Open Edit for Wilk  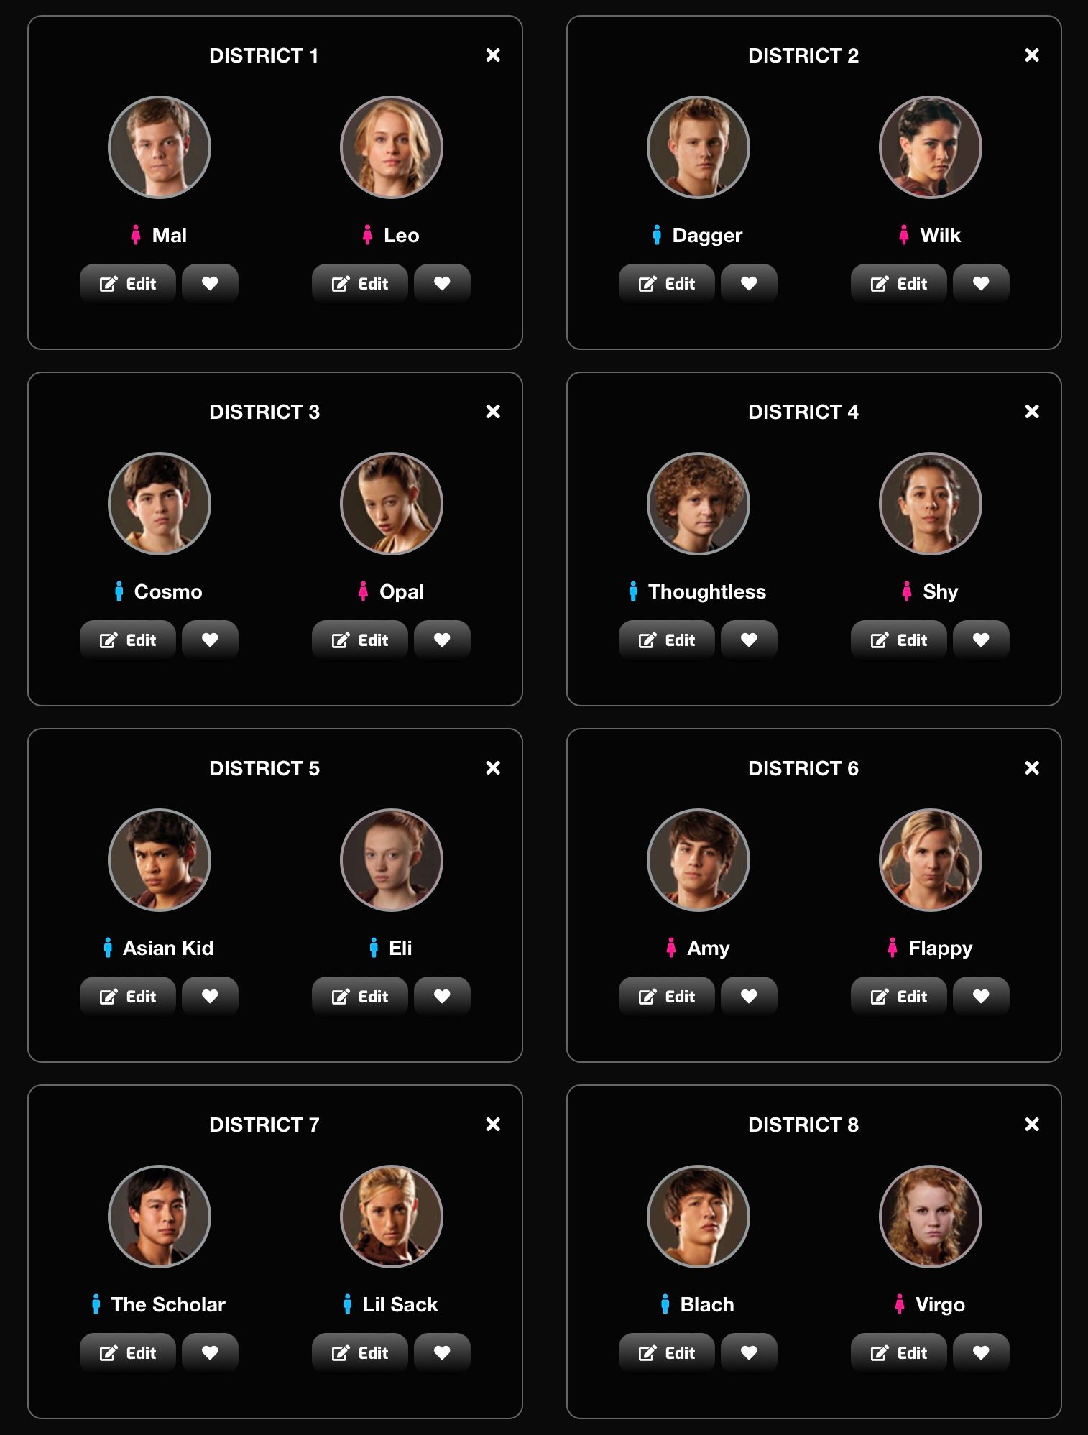[899, 283]
